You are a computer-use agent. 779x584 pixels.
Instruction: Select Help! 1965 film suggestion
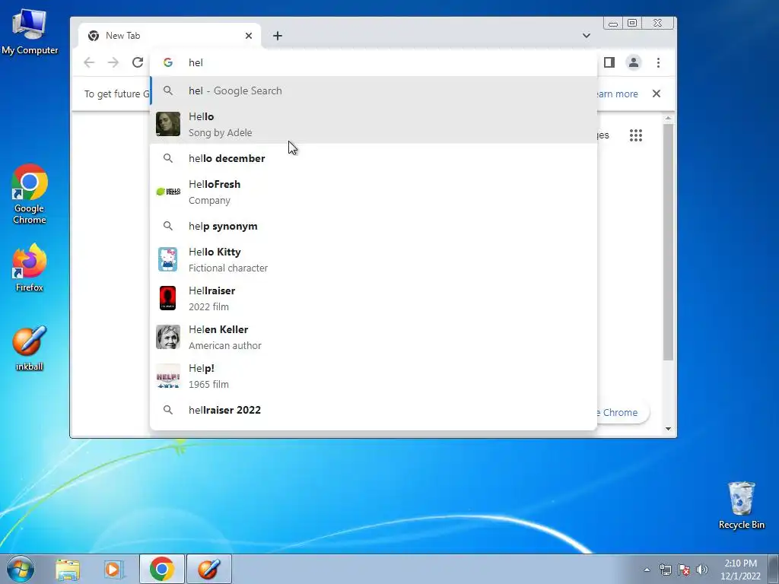pyautogui.click(x=374, y=376)
